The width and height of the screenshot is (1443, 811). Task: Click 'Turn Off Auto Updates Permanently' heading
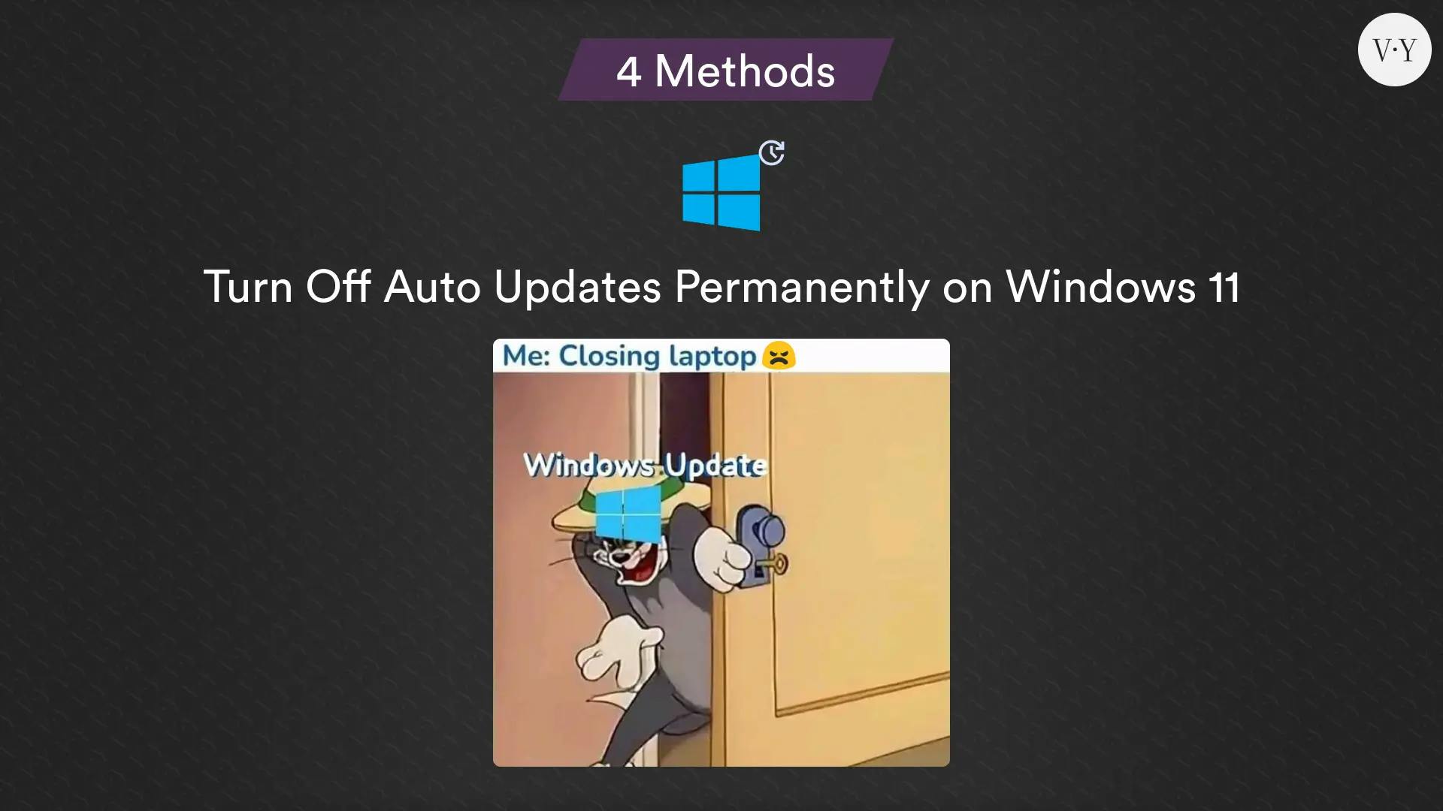(x=721, y=286)
